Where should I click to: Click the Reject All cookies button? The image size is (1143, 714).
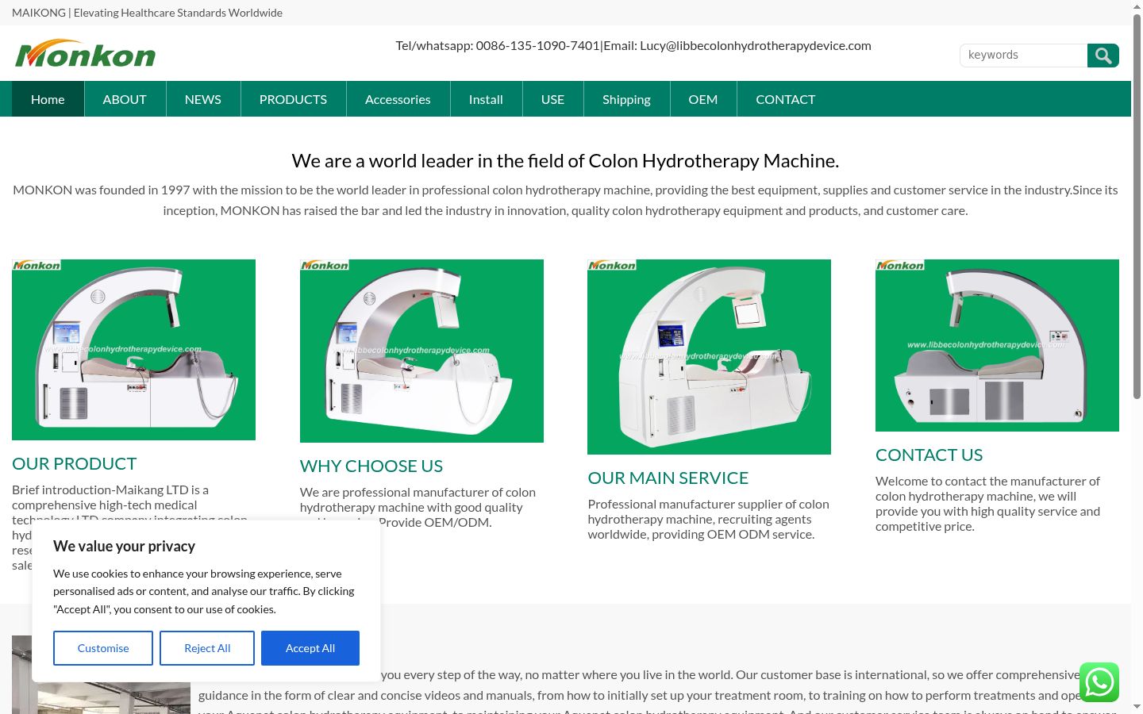(x=207, y=648)
